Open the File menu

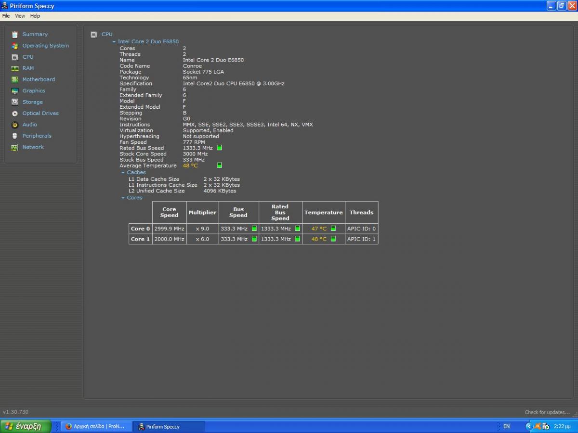[6, 16]
